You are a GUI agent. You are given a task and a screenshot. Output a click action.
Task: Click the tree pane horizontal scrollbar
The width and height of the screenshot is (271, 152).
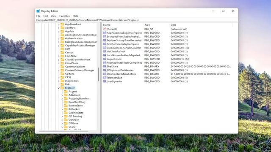(64, 132)
